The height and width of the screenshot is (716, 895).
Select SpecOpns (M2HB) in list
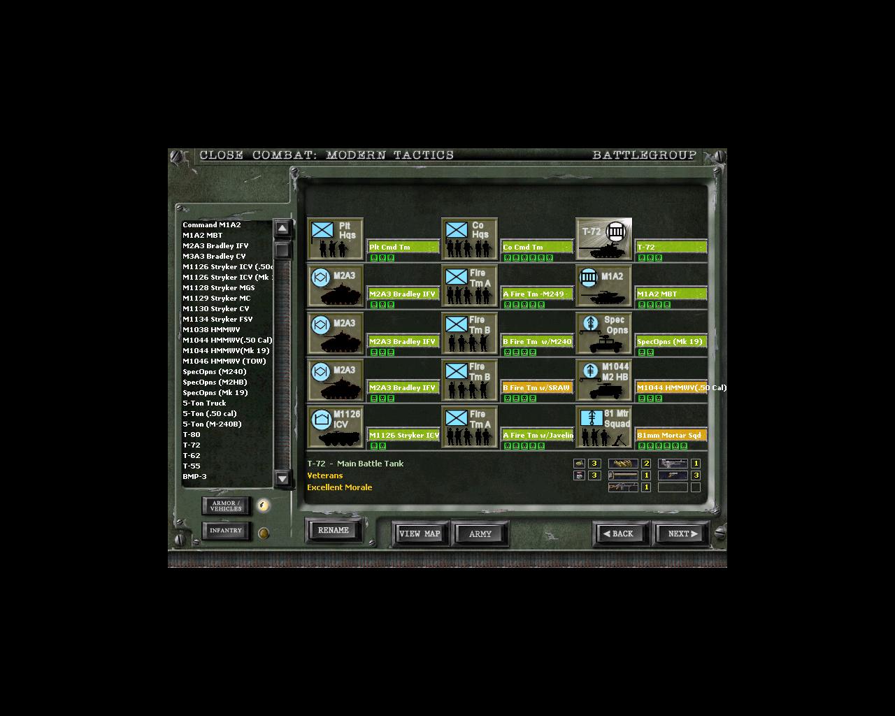(215, 382)
